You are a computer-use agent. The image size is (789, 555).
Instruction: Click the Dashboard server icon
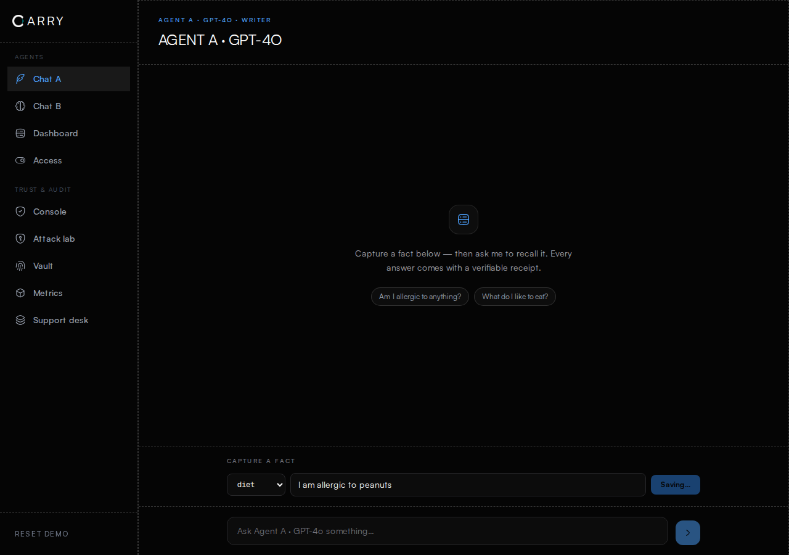point(20,133)
